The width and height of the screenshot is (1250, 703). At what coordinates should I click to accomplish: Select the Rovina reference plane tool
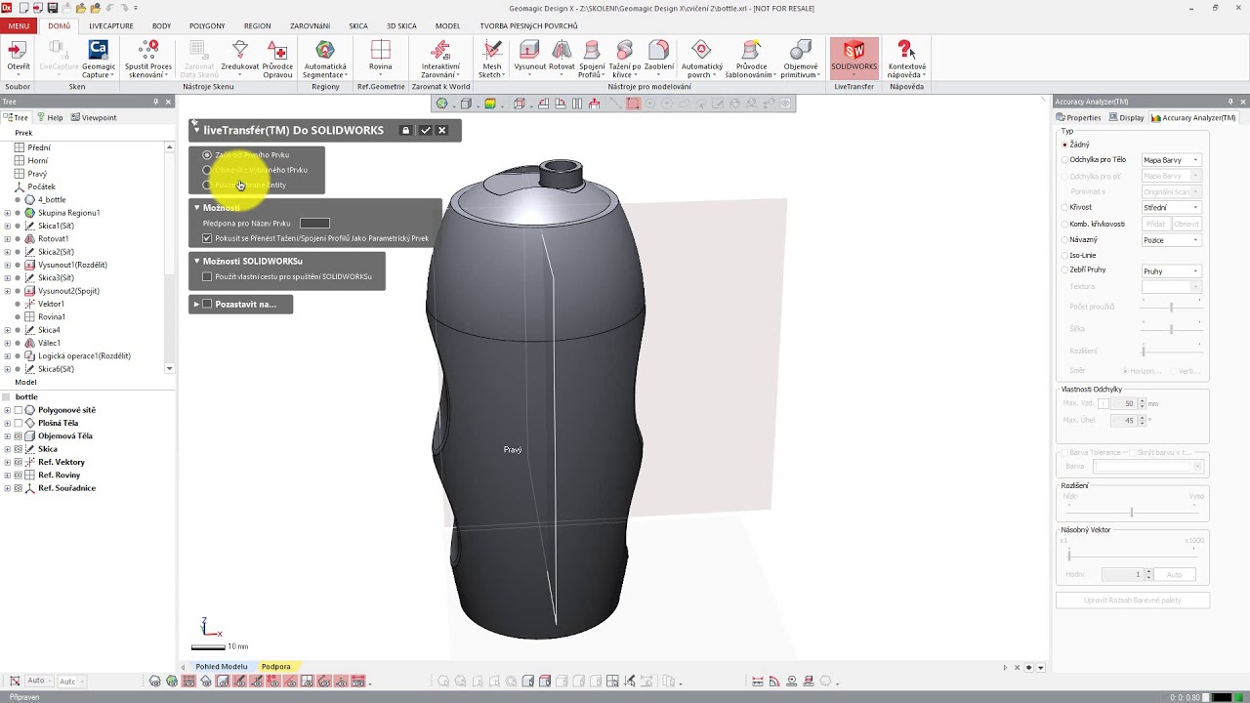point(380,59)
